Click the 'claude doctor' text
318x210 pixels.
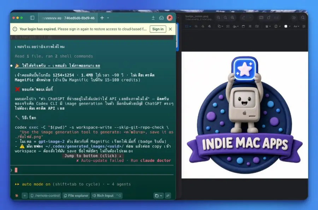tap(155, 161)
